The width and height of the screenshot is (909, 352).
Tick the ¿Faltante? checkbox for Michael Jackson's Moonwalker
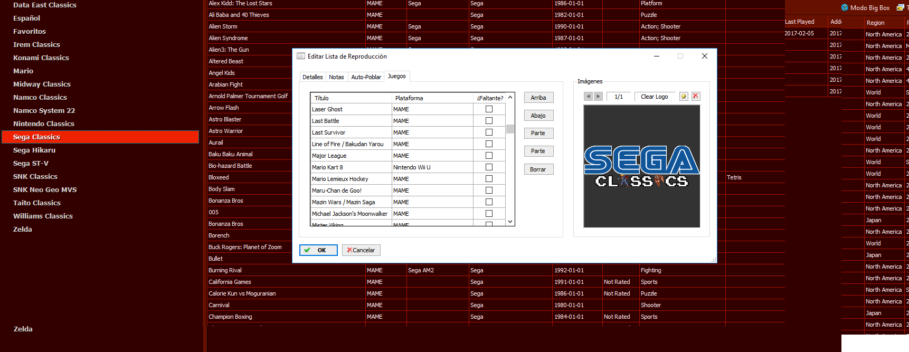tap(489, 214)
